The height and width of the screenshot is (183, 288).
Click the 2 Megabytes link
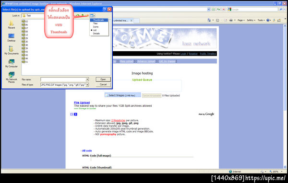(118, 120)
